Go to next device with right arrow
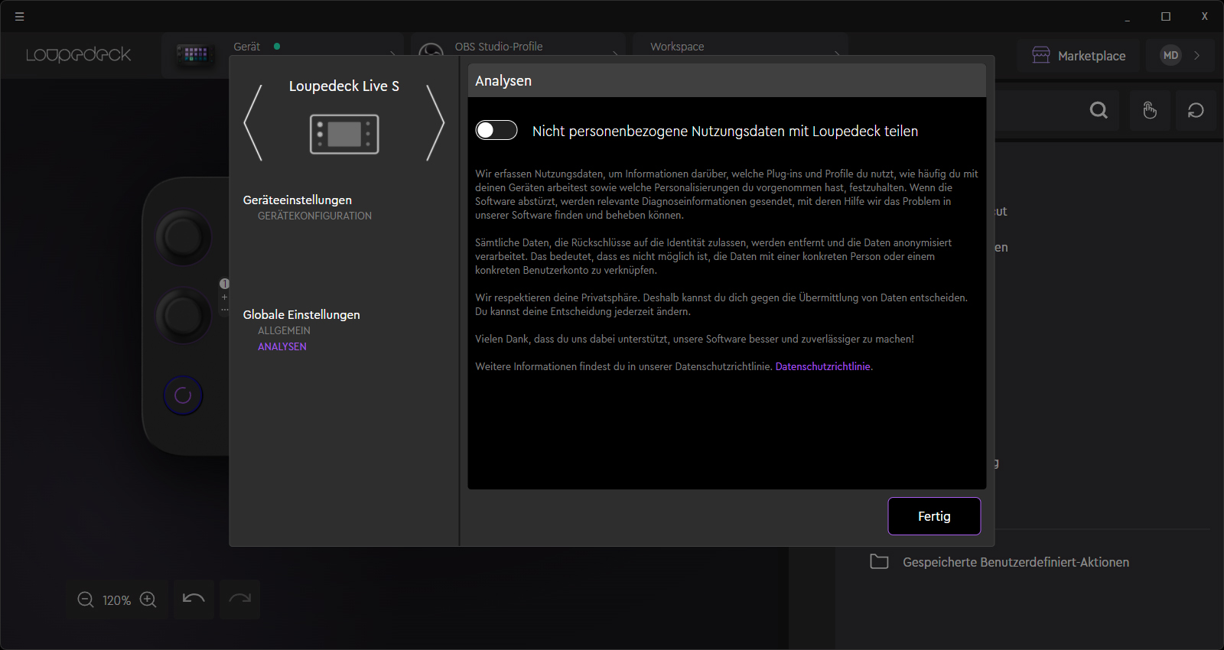This screenshot has height=650, width=1224. [x=435, y=122]
